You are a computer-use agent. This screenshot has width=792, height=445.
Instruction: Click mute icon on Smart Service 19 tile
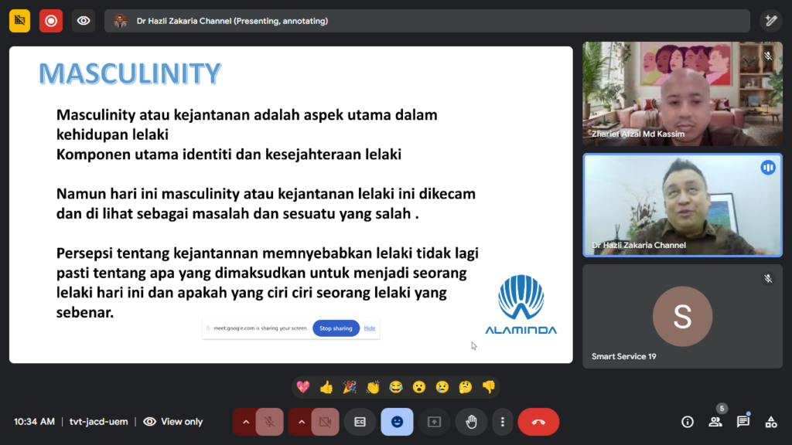[768, 278]
